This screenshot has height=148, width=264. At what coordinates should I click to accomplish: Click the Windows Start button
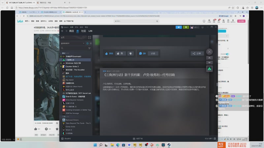click(95, 145)
